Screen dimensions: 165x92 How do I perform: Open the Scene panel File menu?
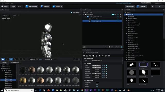(x=84, y=12)
